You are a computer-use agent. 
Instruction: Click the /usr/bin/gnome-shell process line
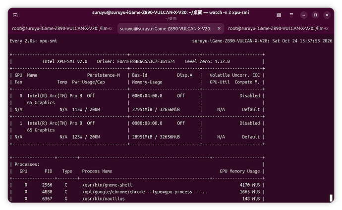(137, 185)
